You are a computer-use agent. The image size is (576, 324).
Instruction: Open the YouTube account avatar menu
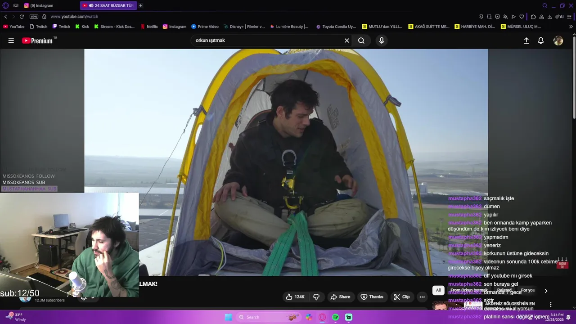[558, 40]
